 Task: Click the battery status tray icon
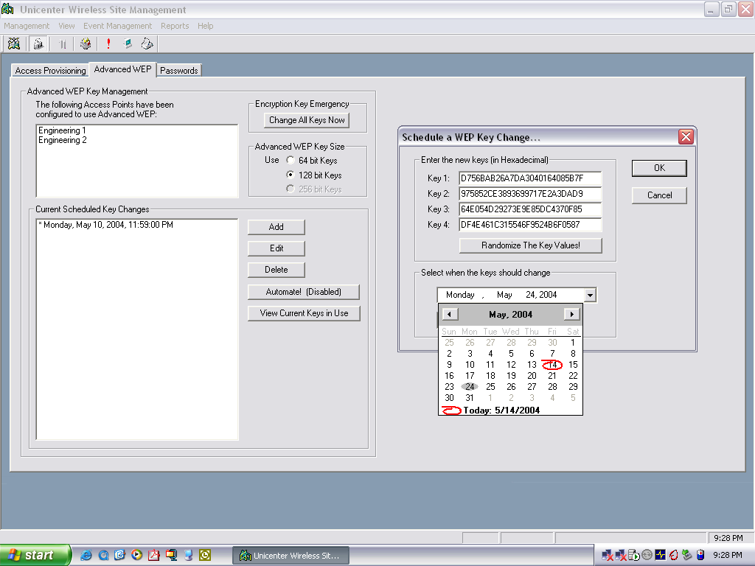pyautogui.click(x=700, y=555)
